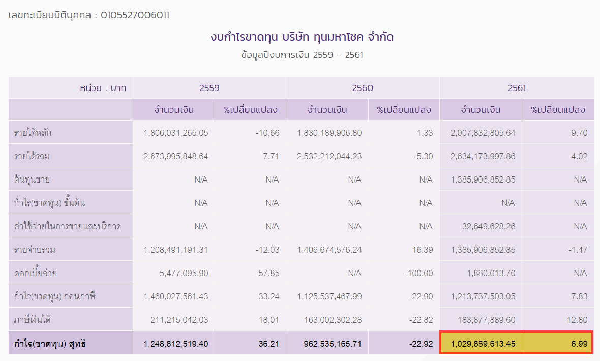Image resolution: width=600 pixels, height=361 pixels.
Task: Click value 1,385,906,852.85 in ต้นทุนขาย row
Action: click(x=483, y=179)
